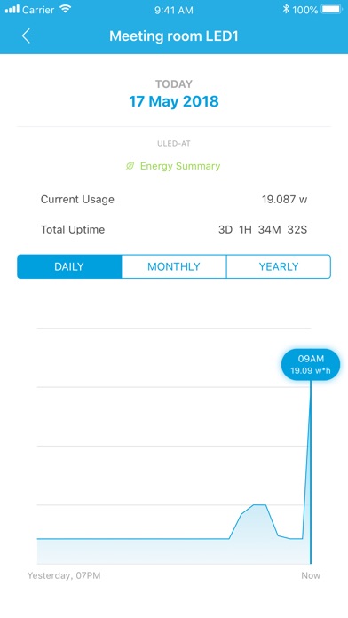
Task: Tap the cellular signal bars icon
Action: (x=12, y=9)
